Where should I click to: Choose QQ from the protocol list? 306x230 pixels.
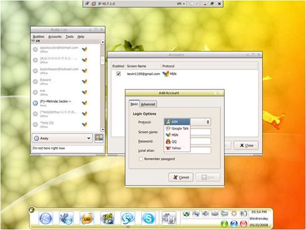pyautogui.click(x=177, y=141)
